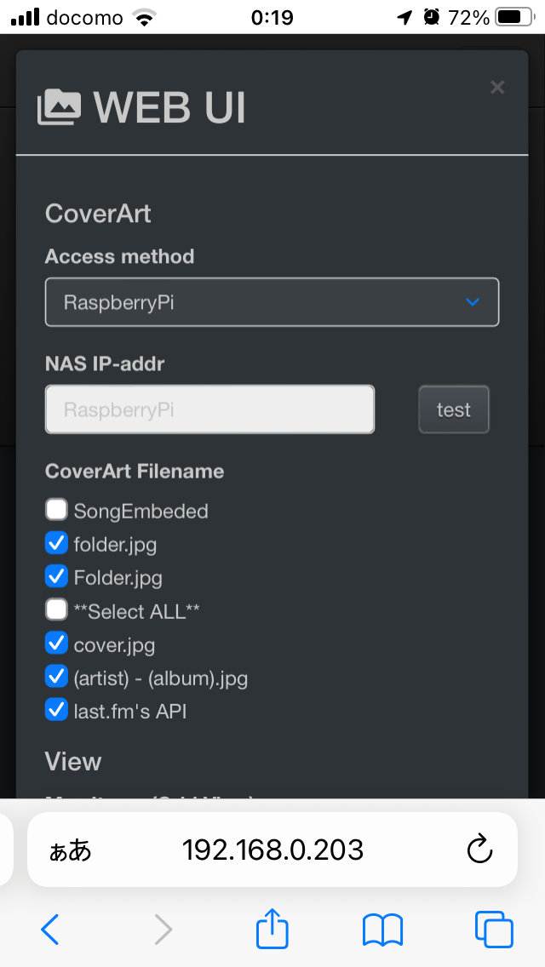This screenshot has height=967, width=545.
Task: Open Safari bookmarks book icon
Action: click(382, 930)
